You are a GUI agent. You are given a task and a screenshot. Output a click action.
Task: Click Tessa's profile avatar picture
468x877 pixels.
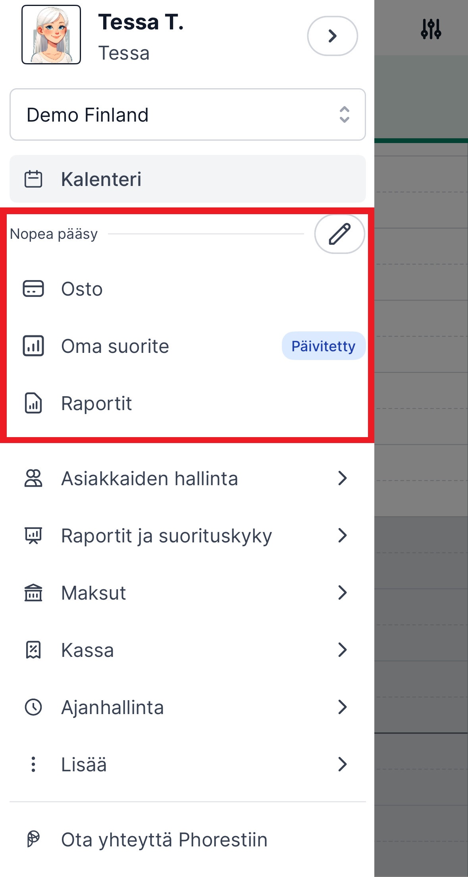[51, 35]
